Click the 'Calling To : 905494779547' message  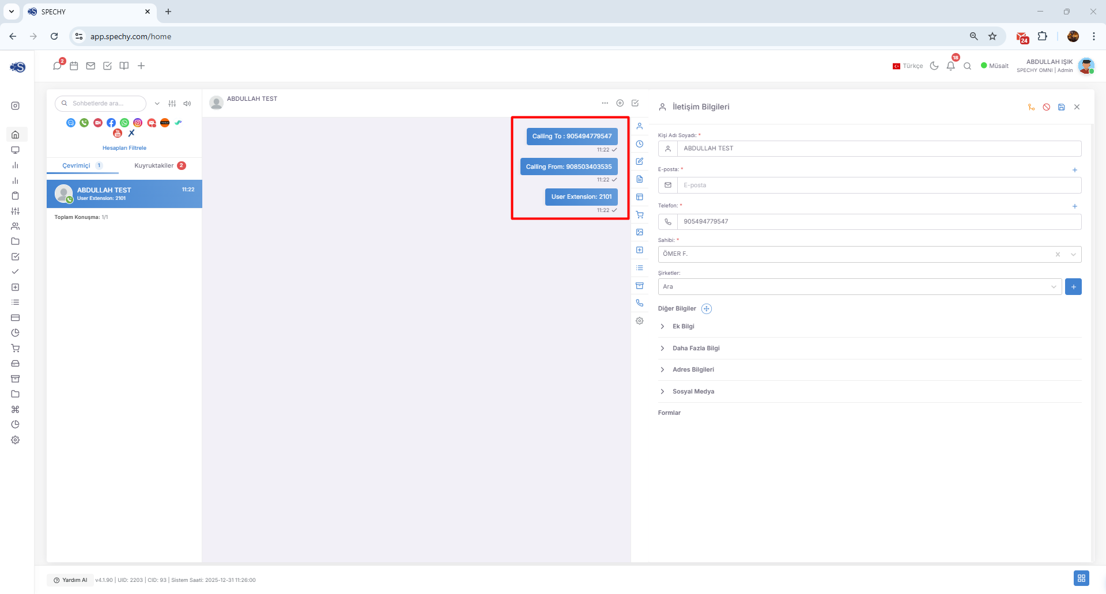572,137
